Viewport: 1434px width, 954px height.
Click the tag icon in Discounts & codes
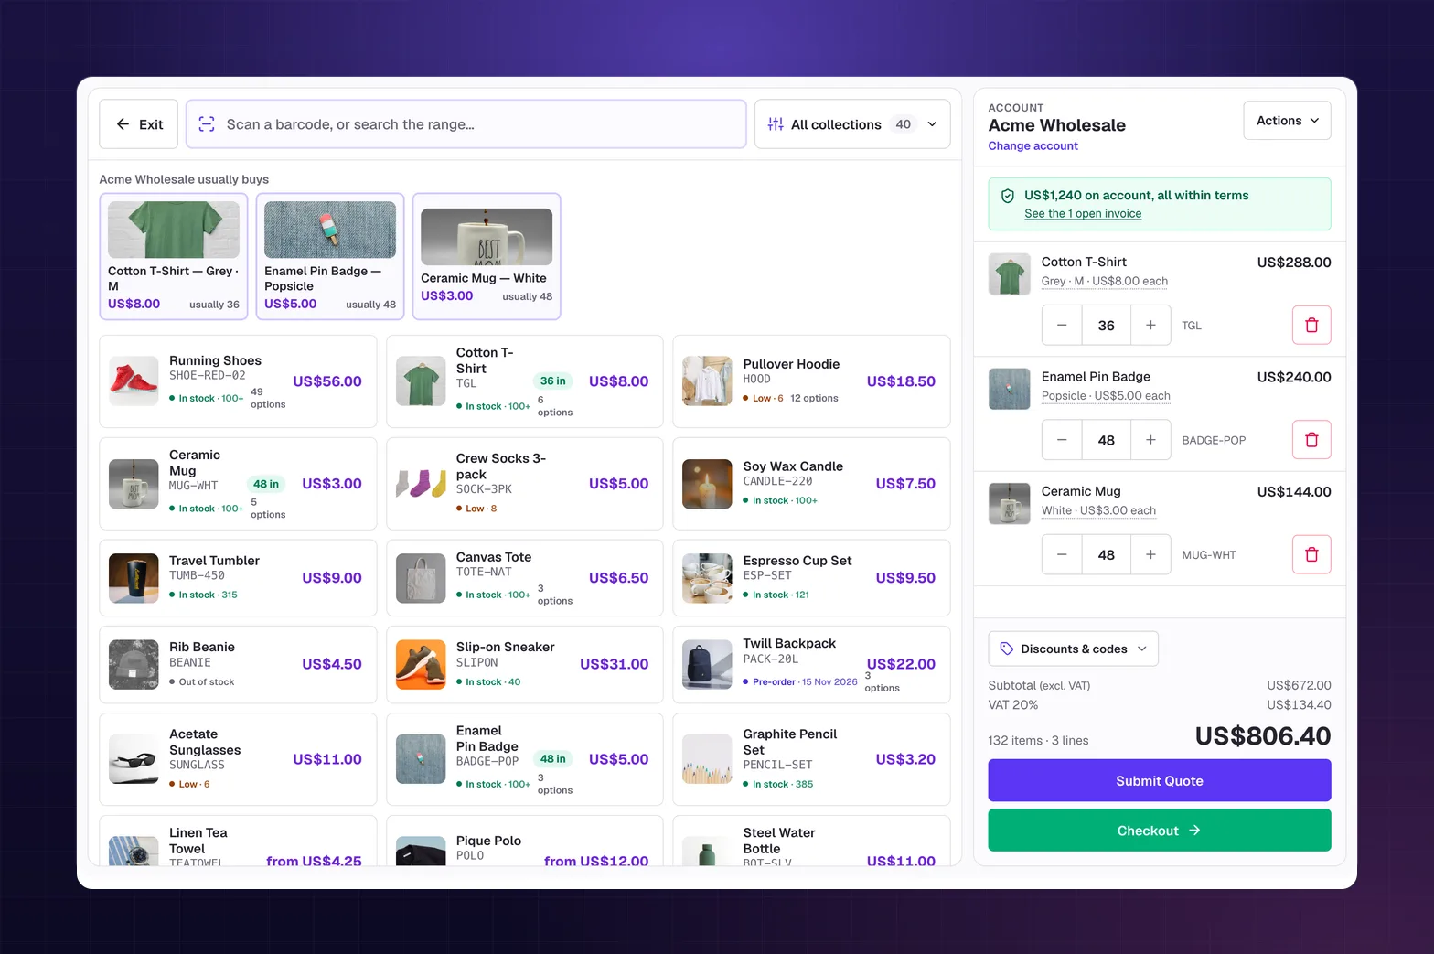(x=1007, y=649)
